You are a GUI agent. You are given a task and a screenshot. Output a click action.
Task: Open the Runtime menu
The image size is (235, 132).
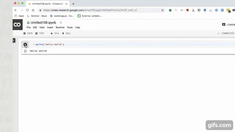(60, 27)
